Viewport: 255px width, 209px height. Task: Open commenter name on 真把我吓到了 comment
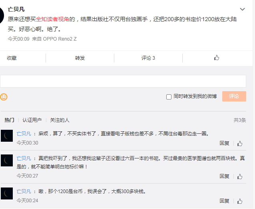point(24,158)
